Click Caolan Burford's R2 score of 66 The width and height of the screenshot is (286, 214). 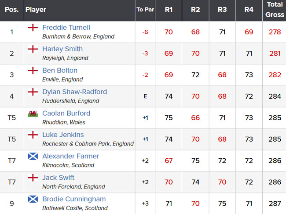point(195,118)
